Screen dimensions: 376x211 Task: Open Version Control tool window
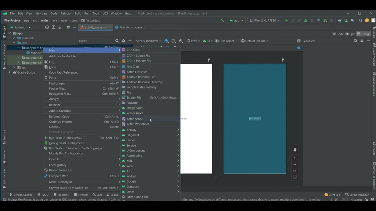21,195
